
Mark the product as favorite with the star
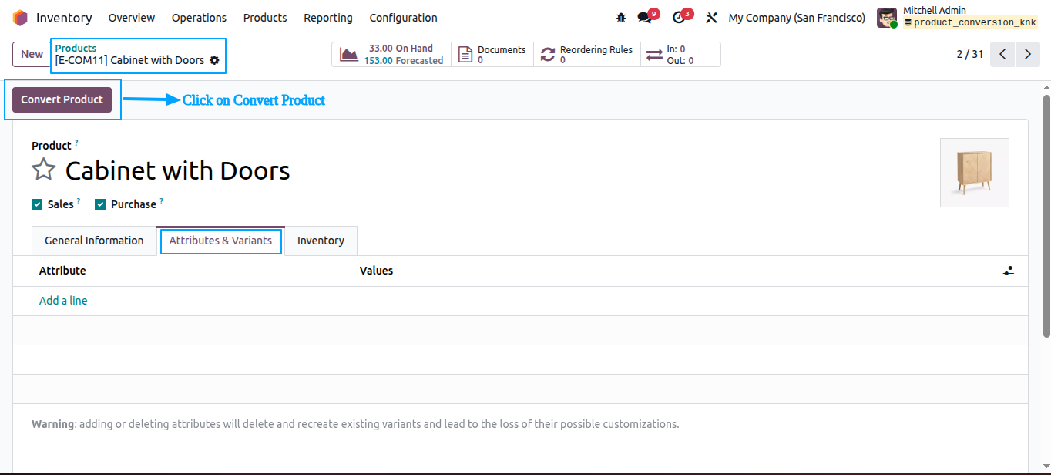(x=43, y=170)
